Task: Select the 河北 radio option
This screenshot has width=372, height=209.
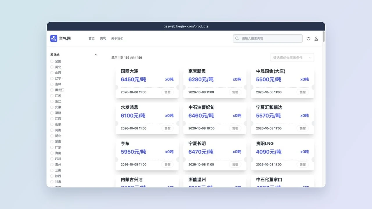Action: pyautogui.click(x=52, y=67)
